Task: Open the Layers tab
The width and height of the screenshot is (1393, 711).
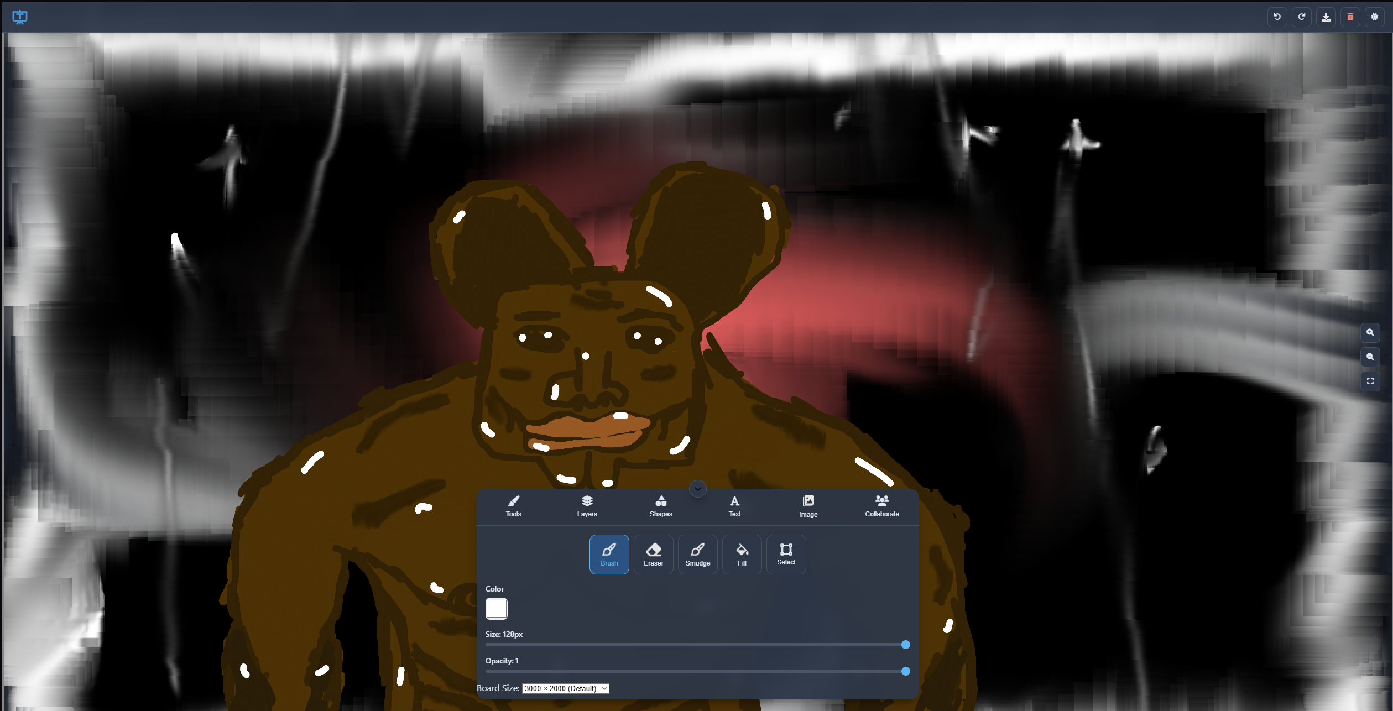Action: pos(587,506)
